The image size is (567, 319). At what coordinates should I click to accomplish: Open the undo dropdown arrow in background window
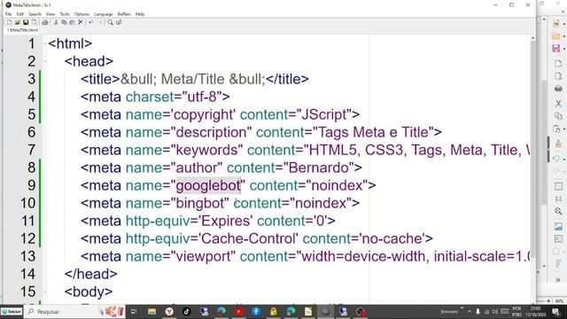point(563,159)
